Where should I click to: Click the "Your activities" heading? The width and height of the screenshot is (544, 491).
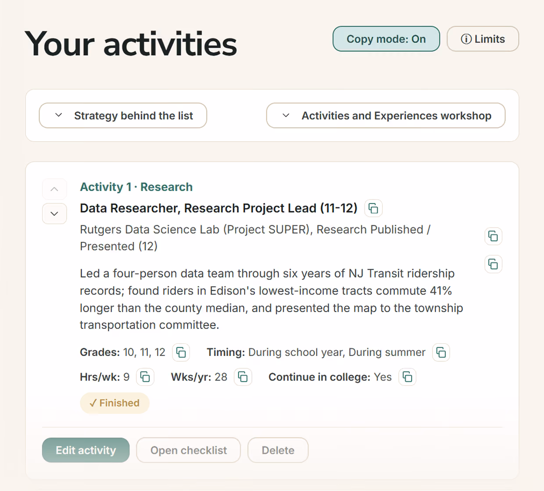click(131, 44)
